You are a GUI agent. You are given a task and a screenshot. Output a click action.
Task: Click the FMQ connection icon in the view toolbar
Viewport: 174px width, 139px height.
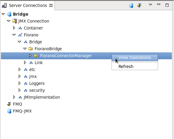coord(140,5)
